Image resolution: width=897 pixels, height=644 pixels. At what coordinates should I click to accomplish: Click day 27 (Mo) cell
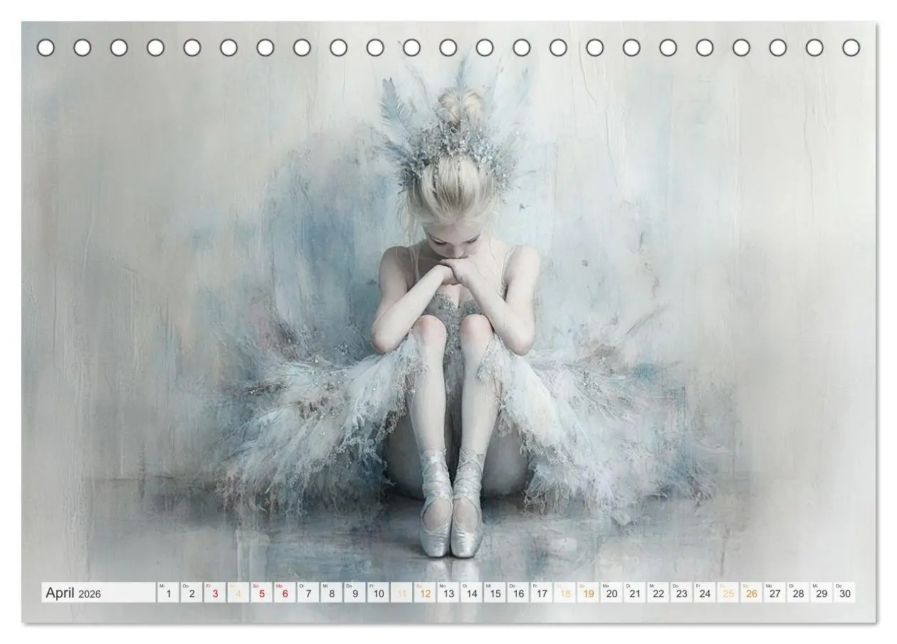pyautogui.click(x=775, y=593)
